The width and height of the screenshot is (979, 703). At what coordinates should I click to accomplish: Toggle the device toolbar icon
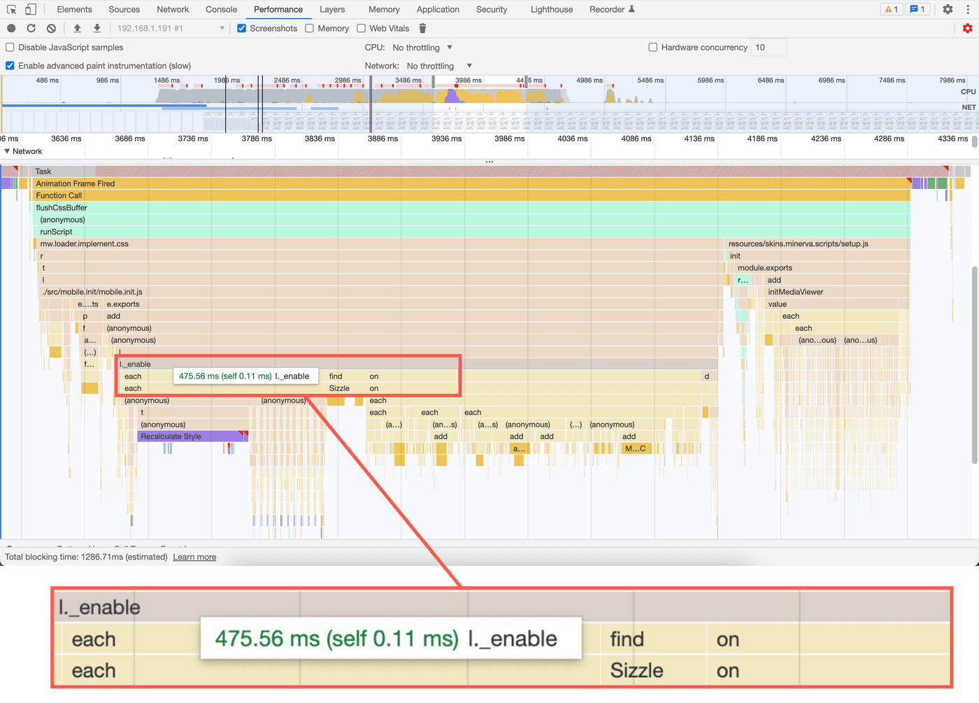click(x=31, y=9)
